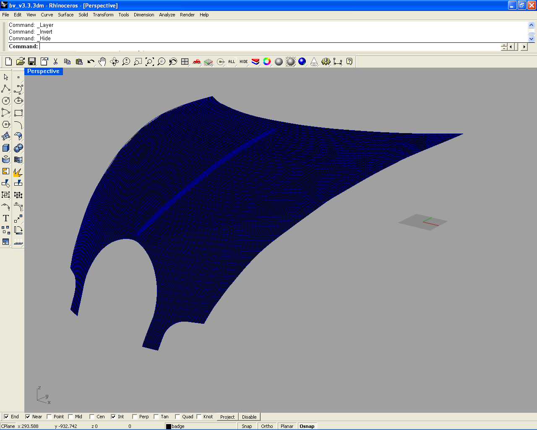Enable the Mid osnap checkbox
The height and width of the screenshot is (430, 537).
coord(70,417)
